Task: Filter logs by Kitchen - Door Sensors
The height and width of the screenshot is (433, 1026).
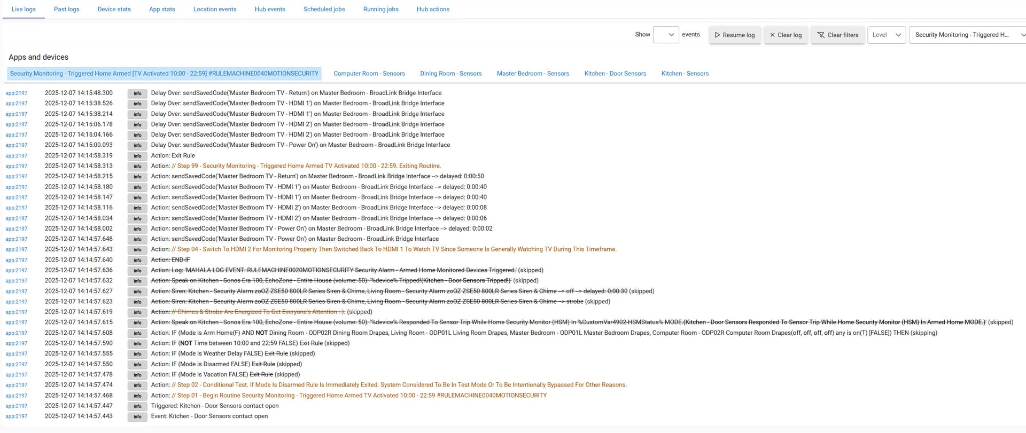Action: (x=615, y=74)
